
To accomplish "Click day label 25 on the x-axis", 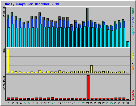I will pyautogui.click(x=104, y=103).
